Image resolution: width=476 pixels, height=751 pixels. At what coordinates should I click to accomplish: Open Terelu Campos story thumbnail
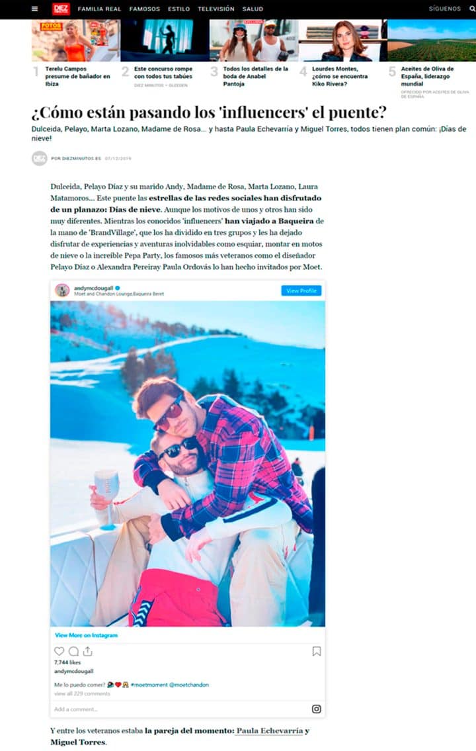click(76, 41)
